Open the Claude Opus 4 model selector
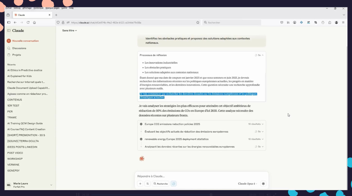Viewport: 352px width, 196px height. [248, 184]
